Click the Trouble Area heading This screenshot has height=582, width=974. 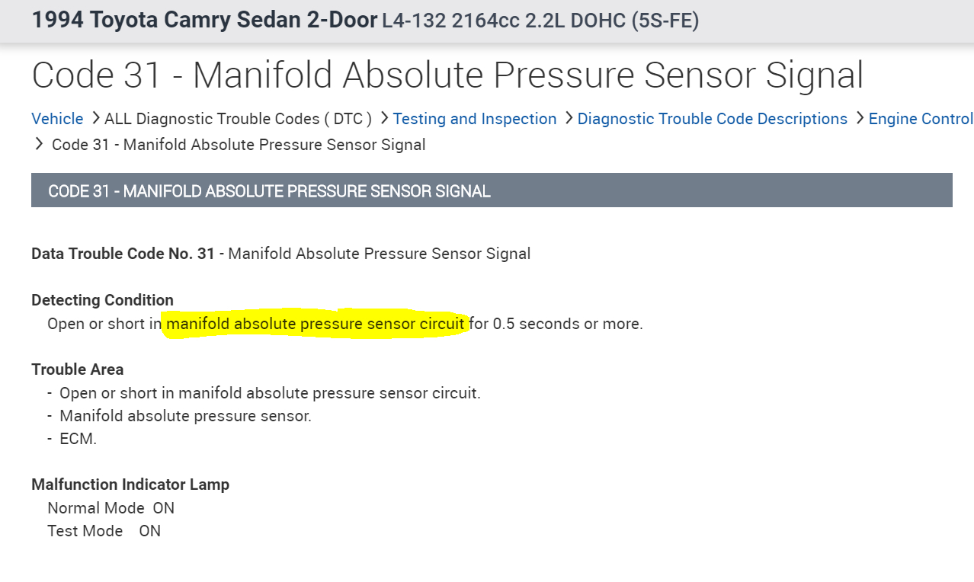coord(77,369)
